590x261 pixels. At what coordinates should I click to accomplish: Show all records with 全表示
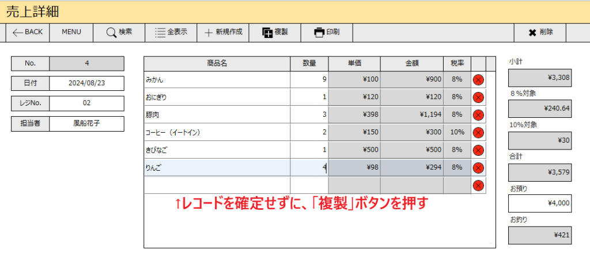[x=171, y=32]
